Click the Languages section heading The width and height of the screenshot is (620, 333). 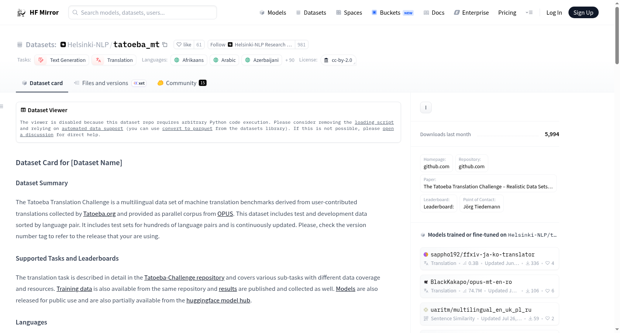[x=31, y=322]
